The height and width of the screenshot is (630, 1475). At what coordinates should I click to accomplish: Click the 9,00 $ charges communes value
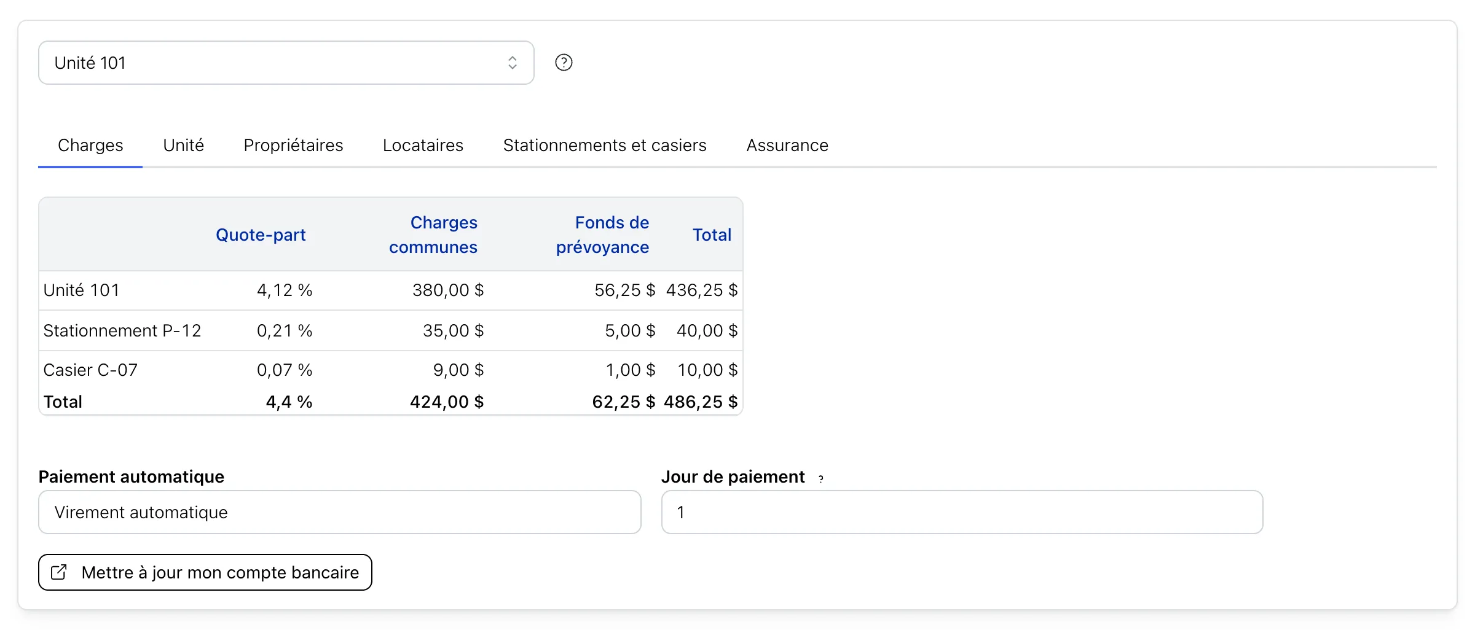tap(458, 370)
